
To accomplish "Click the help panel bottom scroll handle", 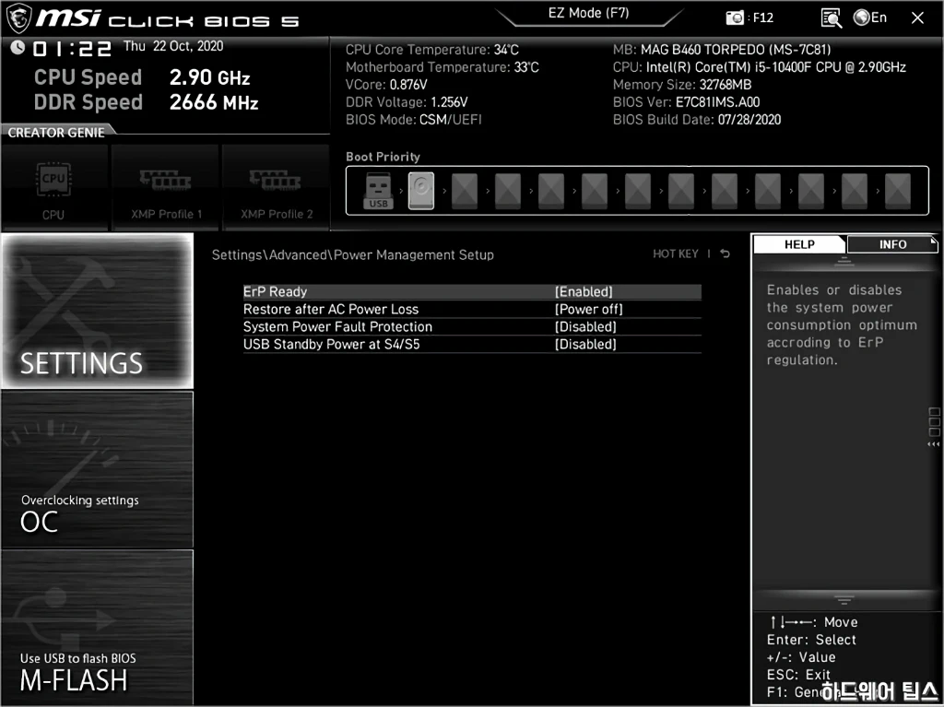I will [844, 600].
